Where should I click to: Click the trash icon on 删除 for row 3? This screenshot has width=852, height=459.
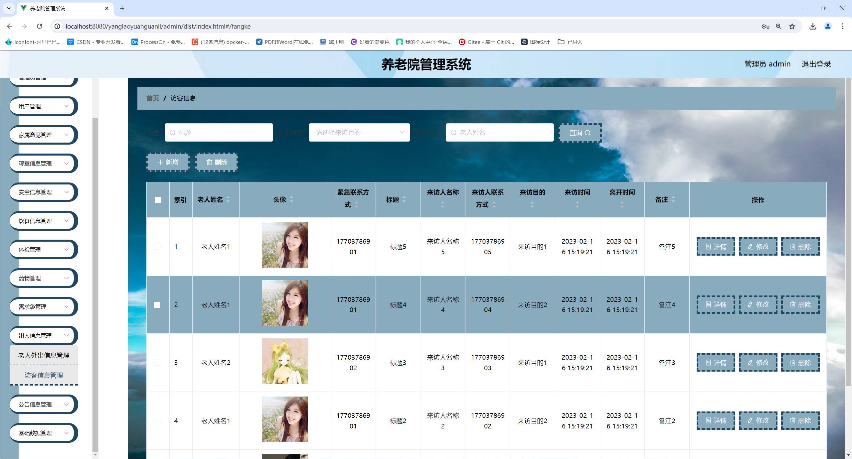point(793,362)
